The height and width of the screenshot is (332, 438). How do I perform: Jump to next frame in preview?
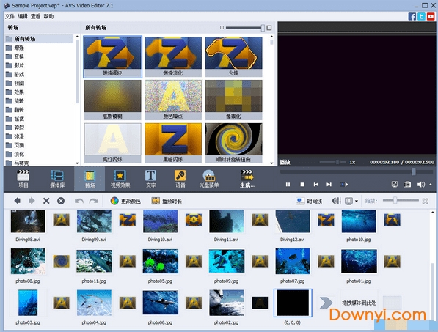click(329, 185)
